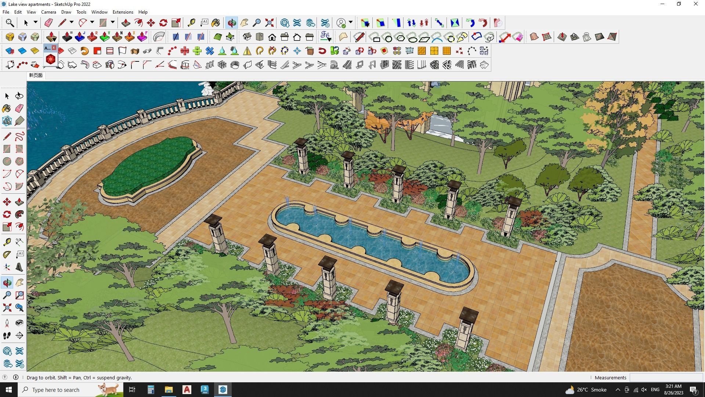The width and height of the screenshot is (705, 397).
Task: Click the red plus cross toolbar icon
Action: tap(185, 51)
